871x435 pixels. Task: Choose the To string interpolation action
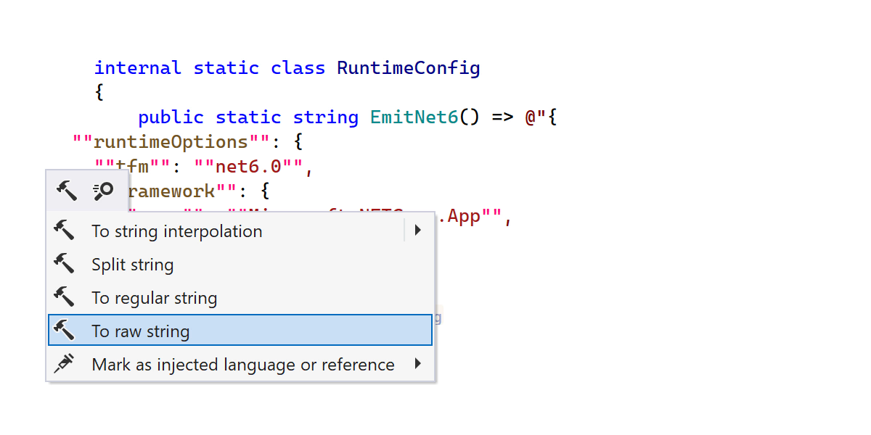pyautogui.click(x=176, y=231)
